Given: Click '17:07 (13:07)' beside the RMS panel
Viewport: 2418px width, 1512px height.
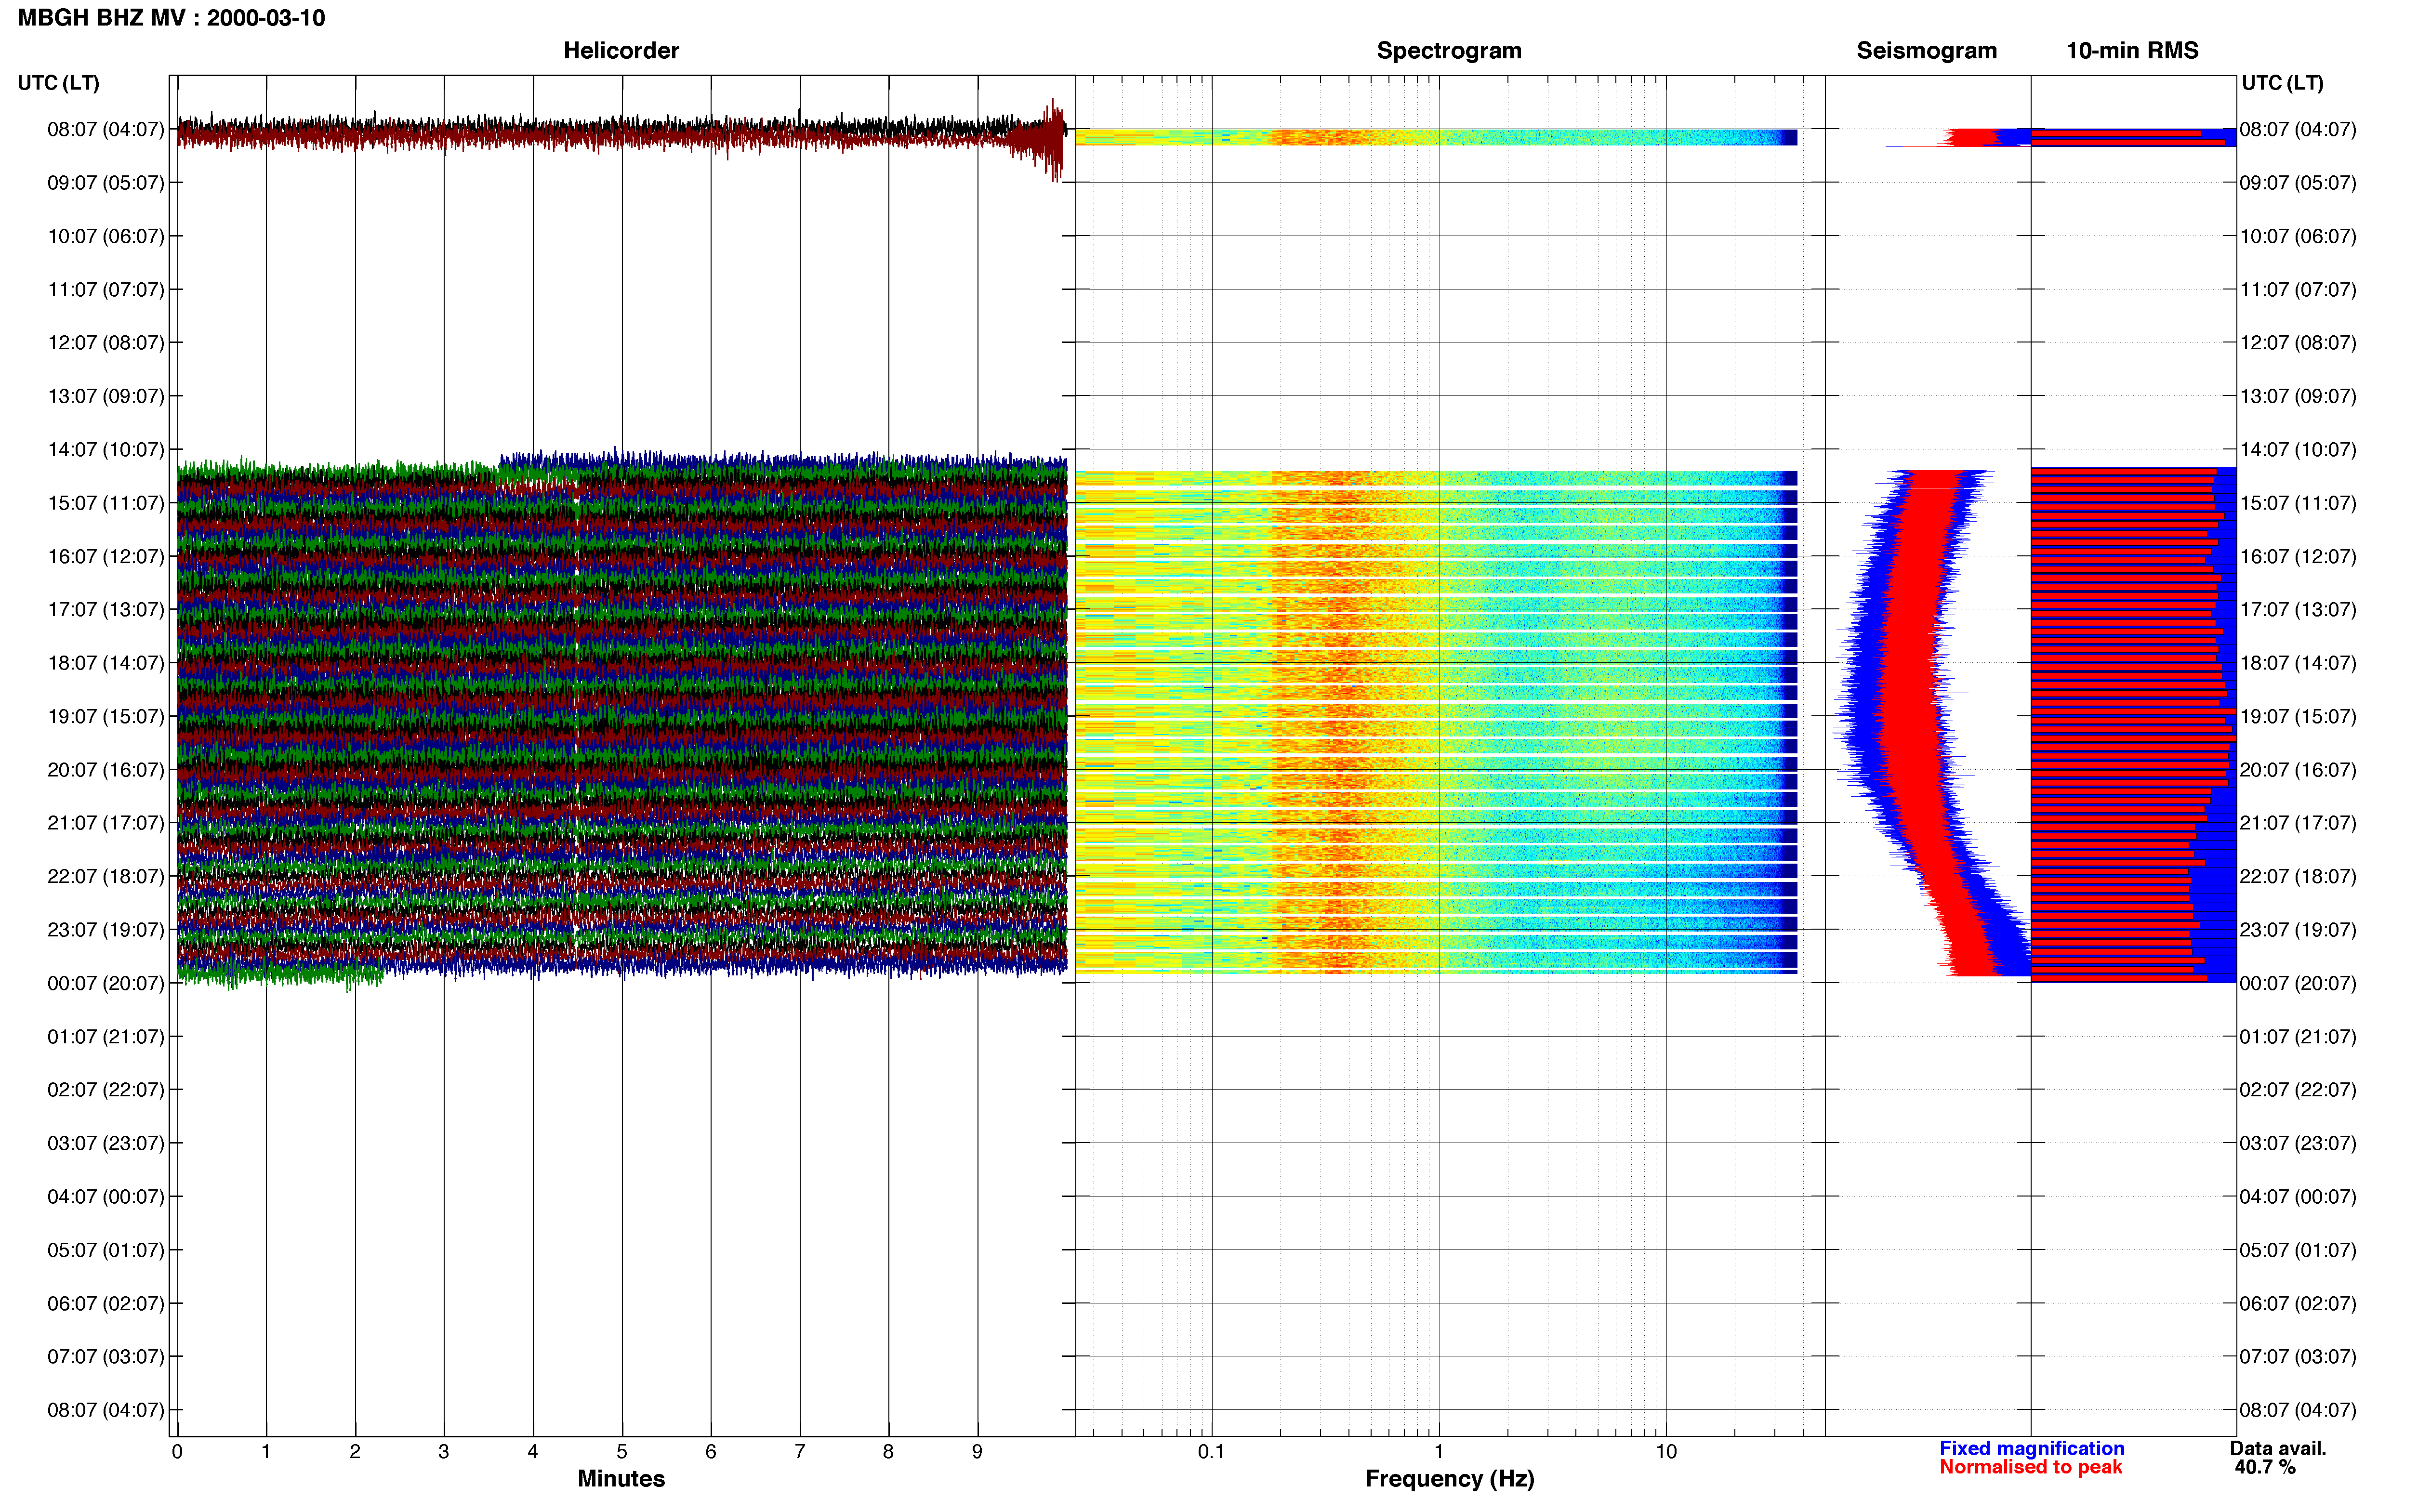Looking at the screenshot, I should [2298, 610].
